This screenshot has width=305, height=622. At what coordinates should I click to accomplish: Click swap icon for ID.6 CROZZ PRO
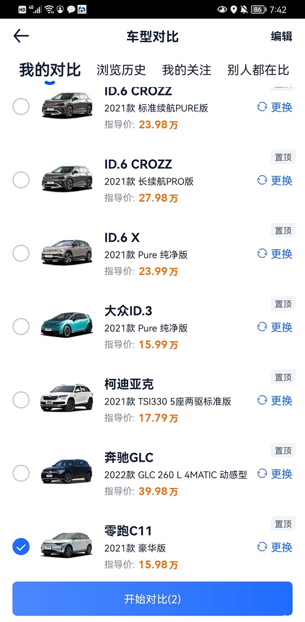tap(262, 180)
